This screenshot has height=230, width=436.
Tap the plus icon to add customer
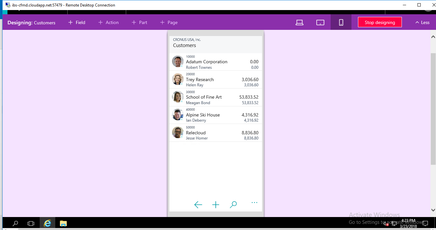click(216, 204)
